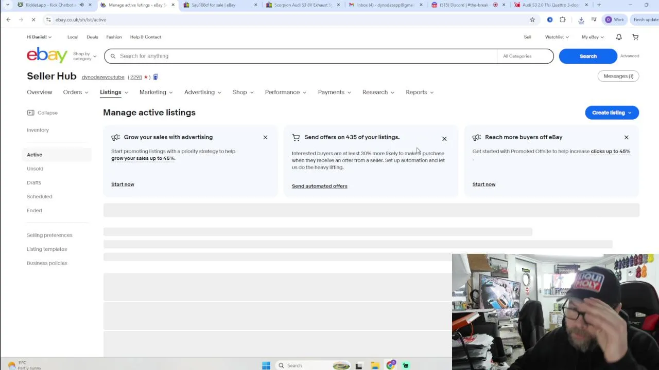Open Task View on the taskbar
The image size is (659, 370).
click(x=359, y=365)
